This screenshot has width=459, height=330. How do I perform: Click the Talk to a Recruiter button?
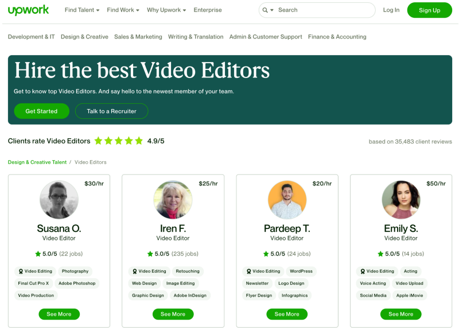111,111
